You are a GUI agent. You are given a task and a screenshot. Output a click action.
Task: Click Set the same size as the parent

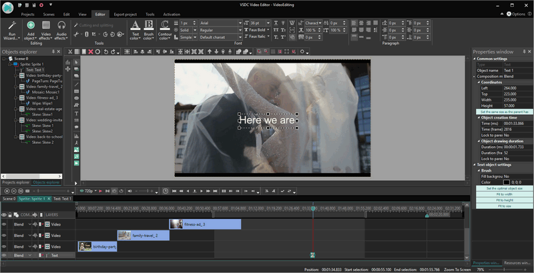coord(505,111)
